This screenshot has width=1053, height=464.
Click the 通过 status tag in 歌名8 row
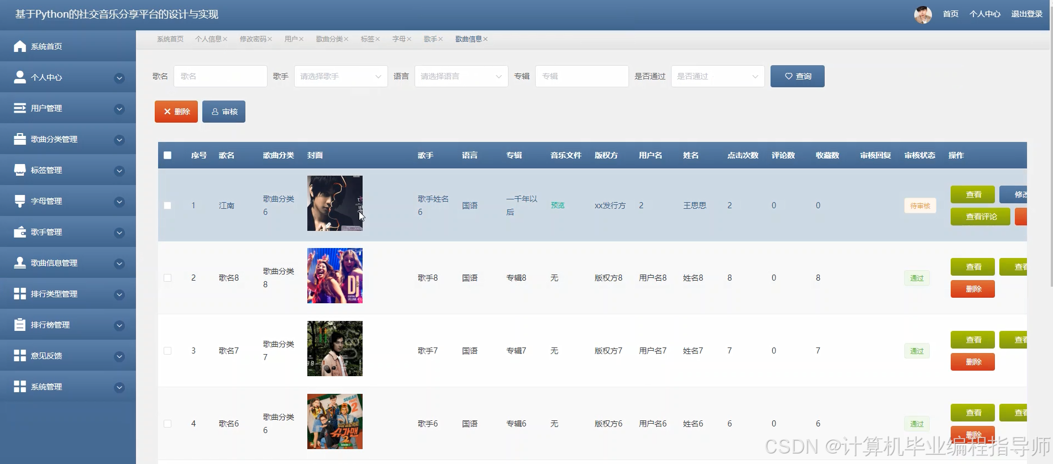[917, 278]
